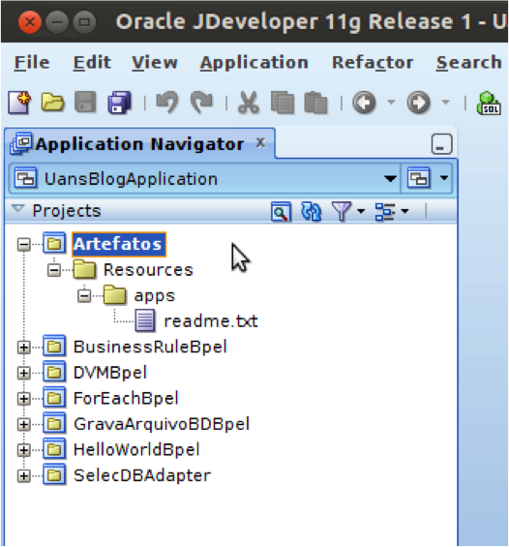509x547 pixels.
Task: Click the Back navigation arrow icon
Action: point(364,103)
